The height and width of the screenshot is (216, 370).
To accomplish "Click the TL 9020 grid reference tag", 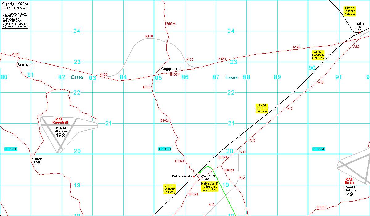I will 319,149.
